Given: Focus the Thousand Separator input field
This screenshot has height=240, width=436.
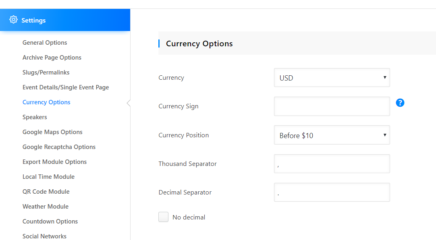Looking at the screenshot, I should tap(332, 164).
